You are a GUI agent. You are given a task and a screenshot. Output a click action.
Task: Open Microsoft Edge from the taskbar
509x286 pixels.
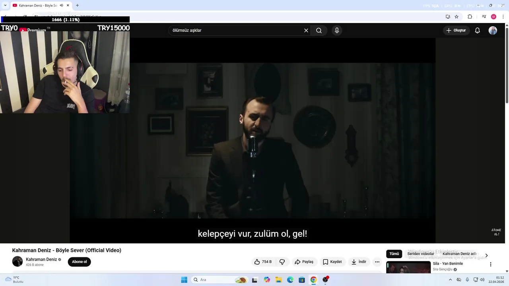tap(290, 280)
